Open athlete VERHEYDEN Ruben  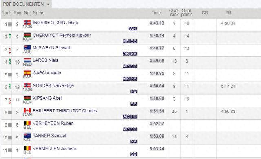[x=53, y=123]
